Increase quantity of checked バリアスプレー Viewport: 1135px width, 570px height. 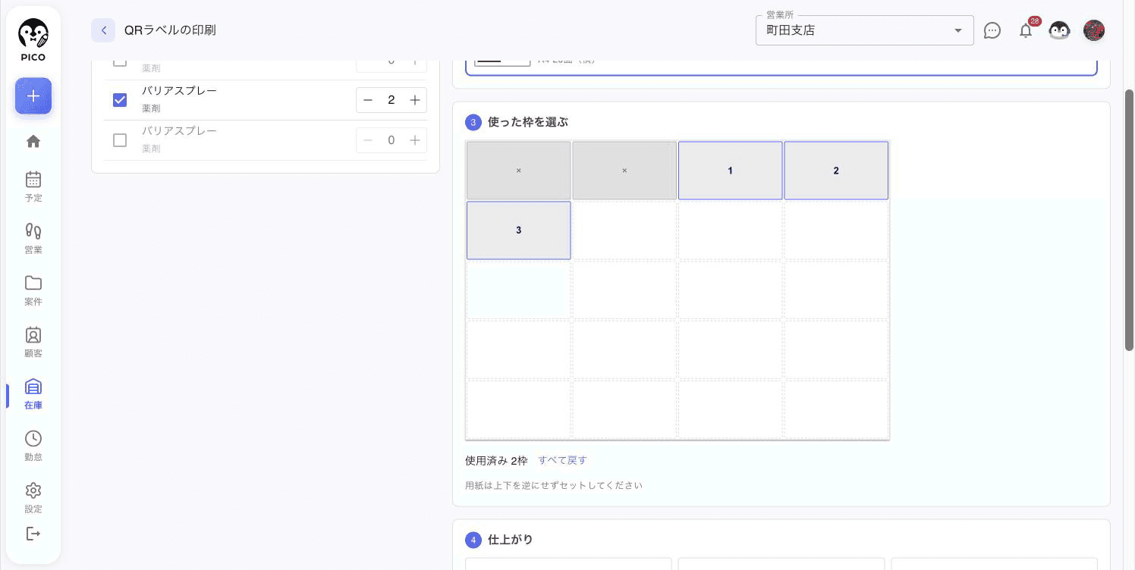tap(415, 100)
